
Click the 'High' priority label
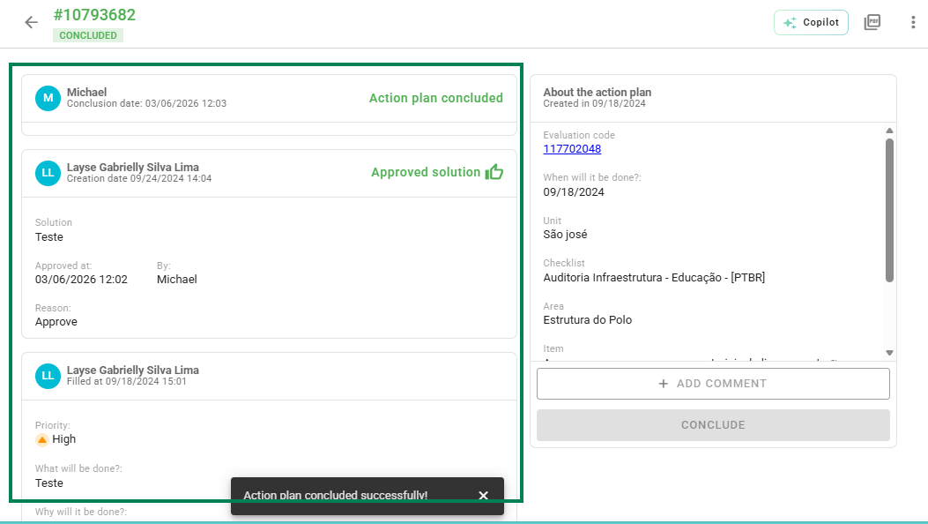point(64,439)
